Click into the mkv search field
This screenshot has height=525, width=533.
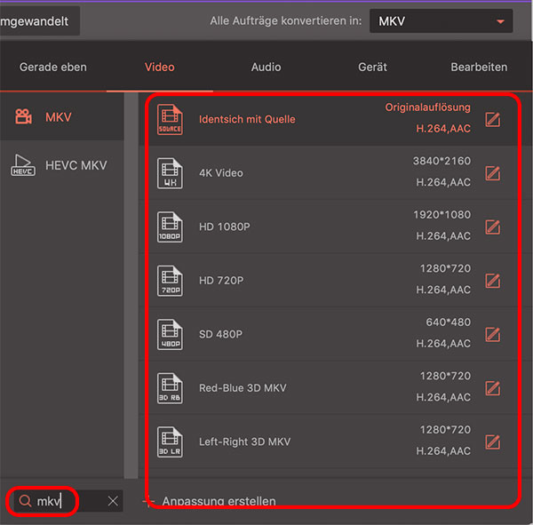click(68, 501)
